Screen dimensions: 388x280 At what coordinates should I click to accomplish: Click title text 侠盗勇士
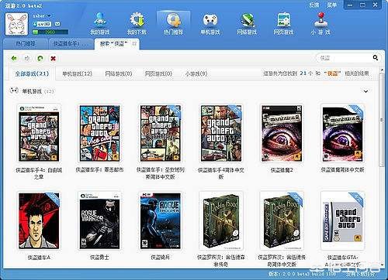pos(99,257)
